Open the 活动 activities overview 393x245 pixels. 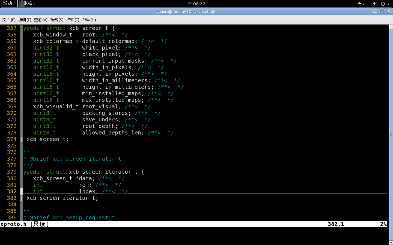tap(7, 4)
